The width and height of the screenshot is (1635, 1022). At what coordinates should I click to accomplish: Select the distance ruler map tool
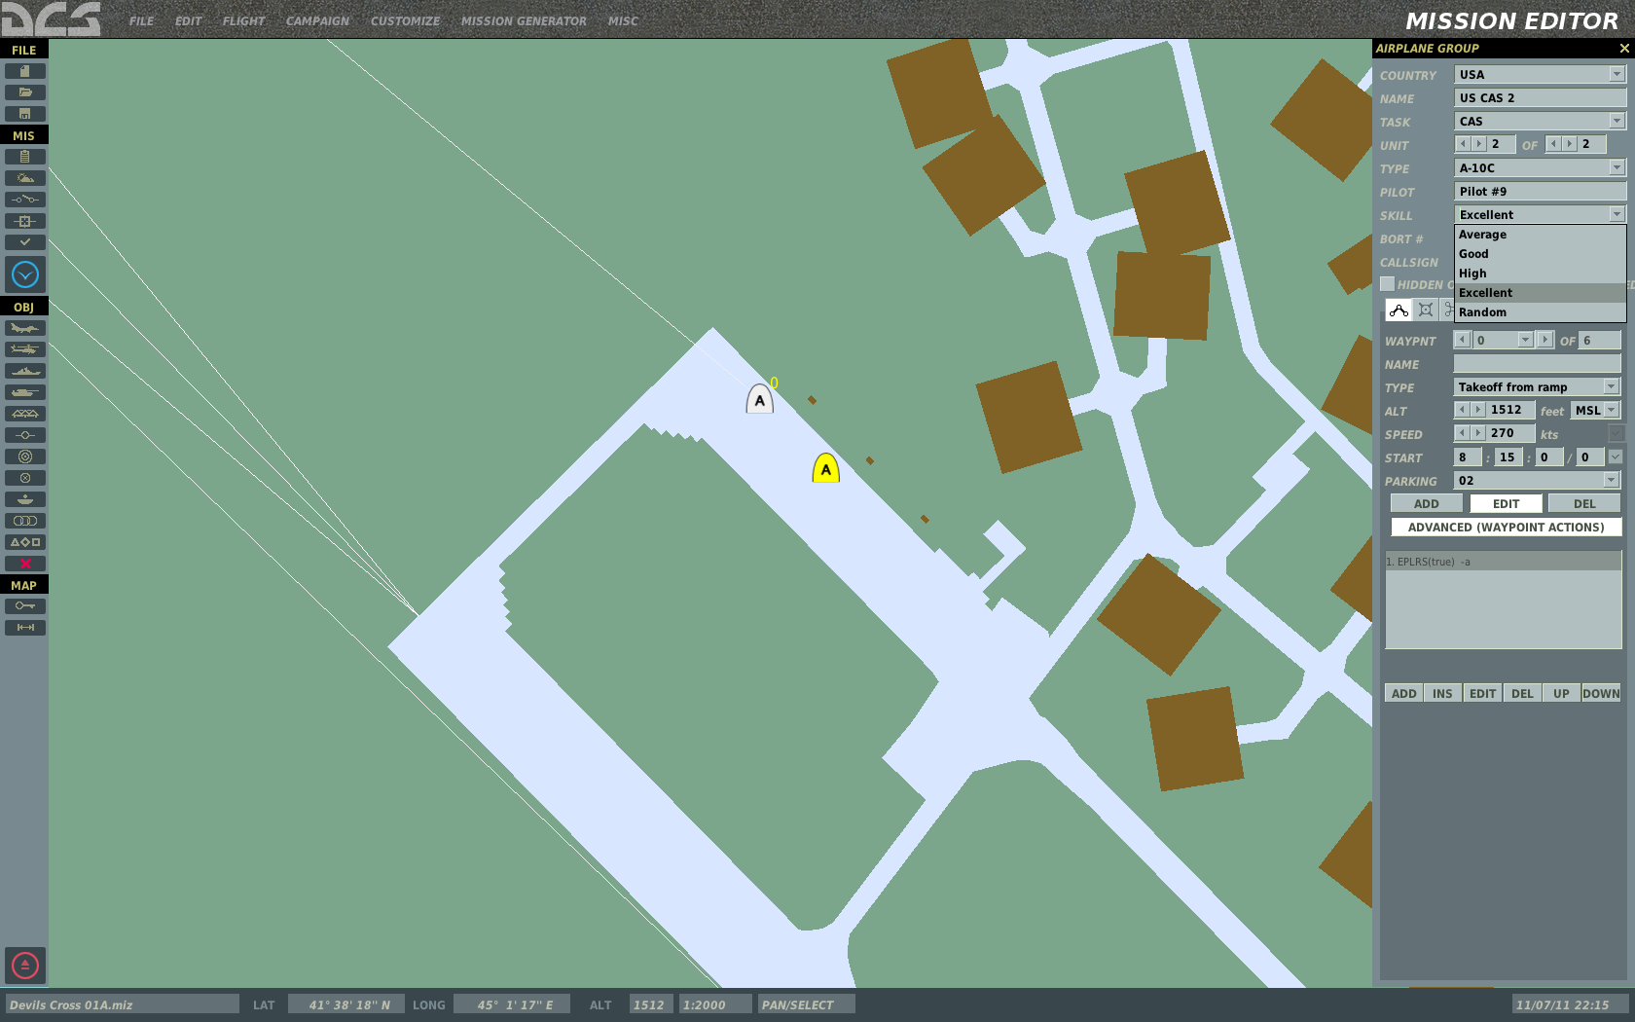[25, 628]
